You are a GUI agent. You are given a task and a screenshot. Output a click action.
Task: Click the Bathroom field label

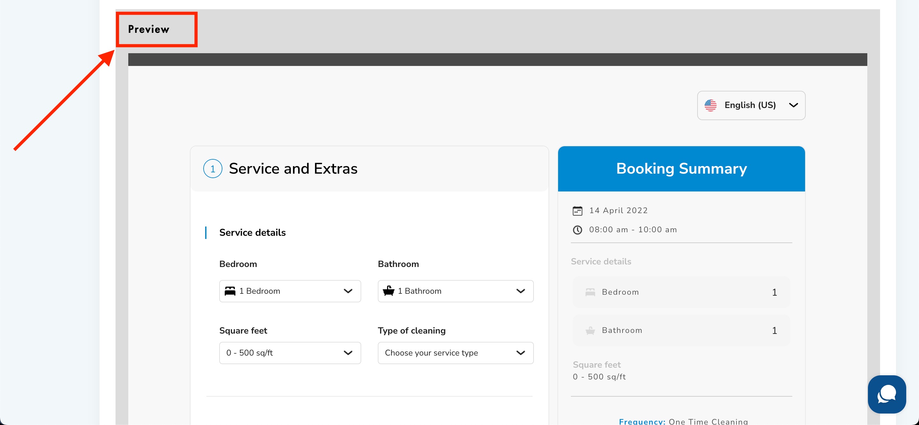(398, 264)
